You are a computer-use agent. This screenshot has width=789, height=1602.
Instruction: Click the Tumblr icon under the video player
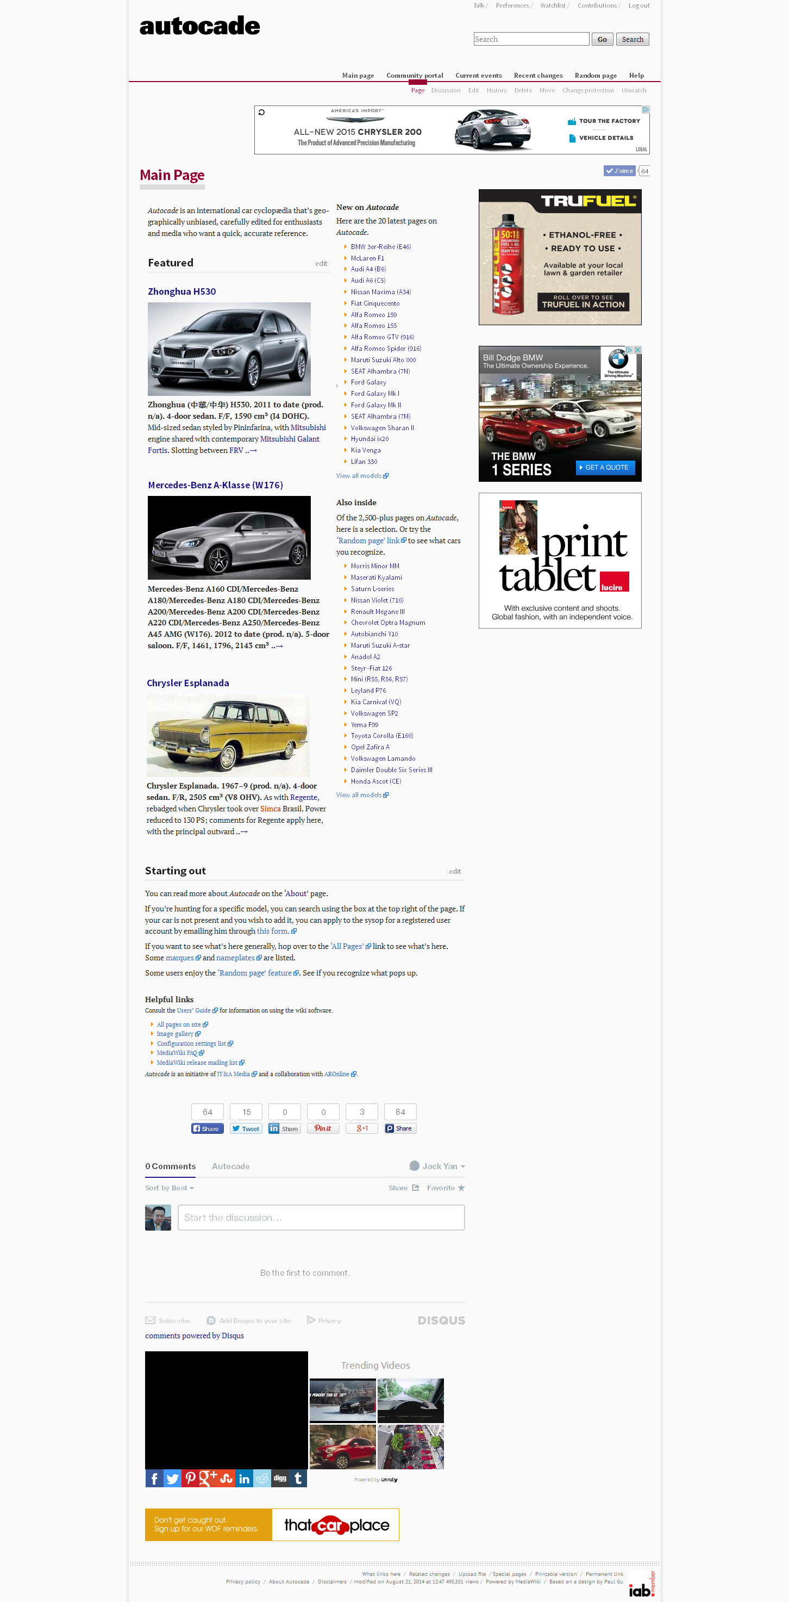click(x=298, y=1478)
